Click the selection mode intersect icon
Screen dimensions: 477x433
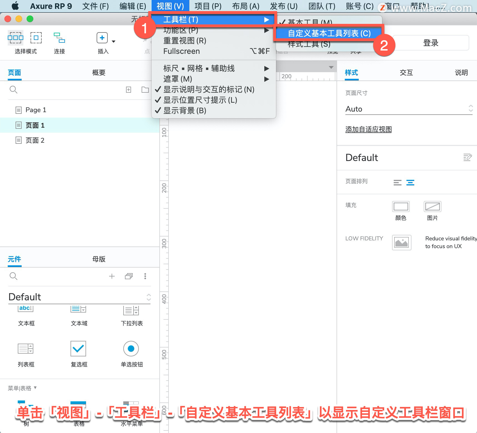coord(15,37)
